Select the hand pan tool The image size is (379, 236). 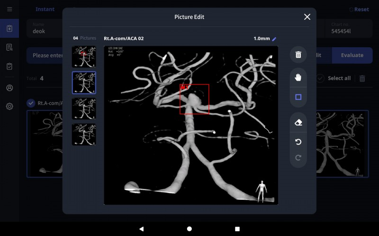pos(298,78)
